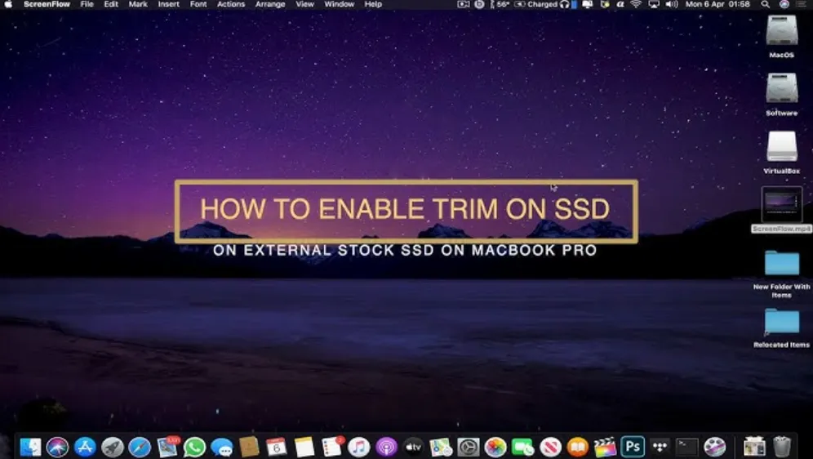Open Contacts brown book icon
The height and width of the screenshot is (459, 813).
tap(250, 447)
